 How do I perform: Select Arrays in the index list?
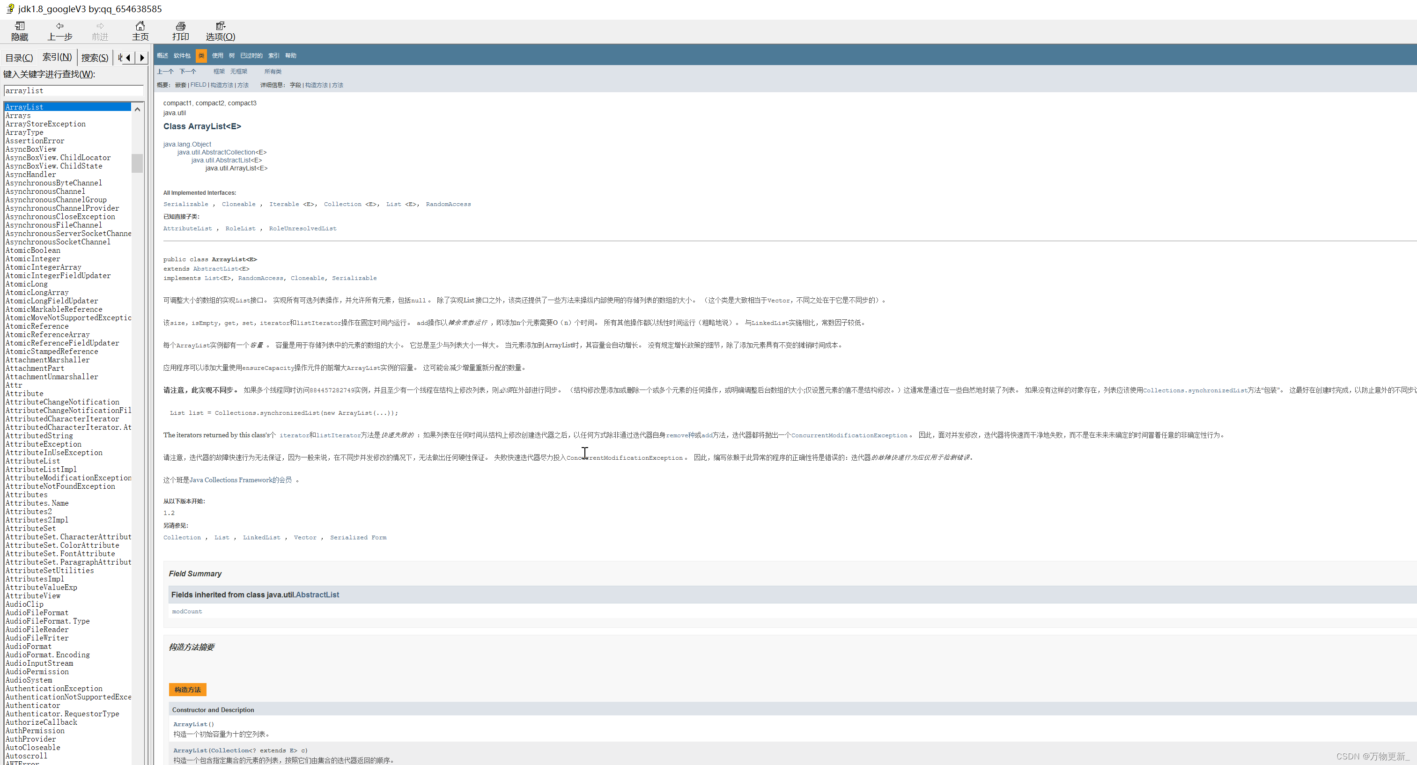point(18,116)
